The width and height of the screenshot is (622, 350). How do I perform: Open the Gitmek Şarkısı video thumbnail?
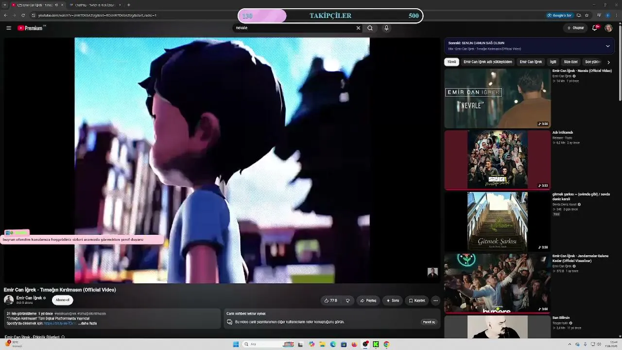click(498, 222)
